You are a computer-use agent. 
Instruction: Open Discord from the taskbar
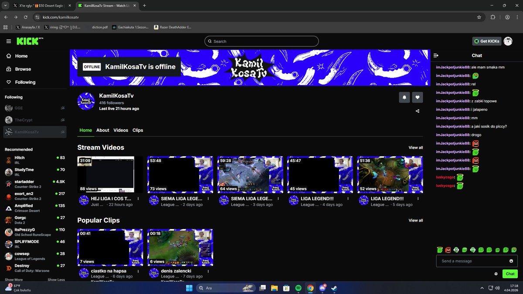322,288
